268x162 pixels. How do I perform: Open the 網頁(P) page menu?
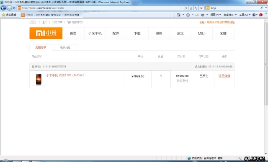pos(216,15)
